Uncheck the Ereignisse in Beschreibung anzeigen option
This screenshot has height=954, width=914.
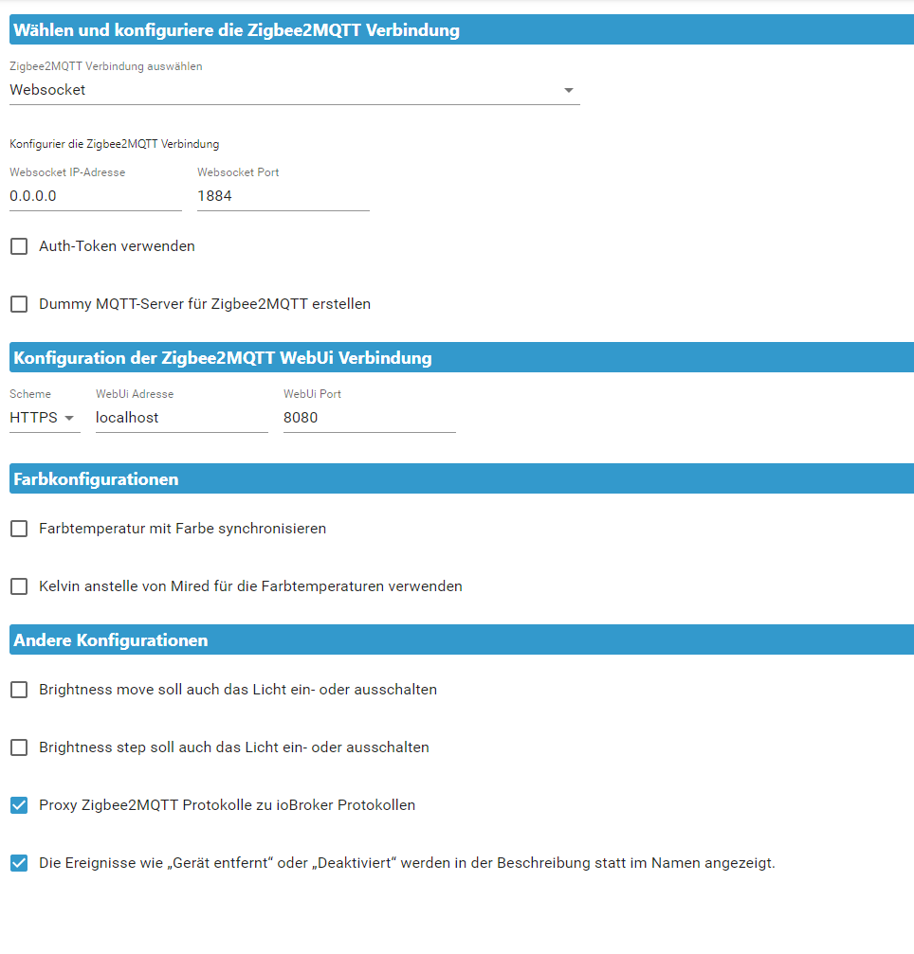click(19, 863)
